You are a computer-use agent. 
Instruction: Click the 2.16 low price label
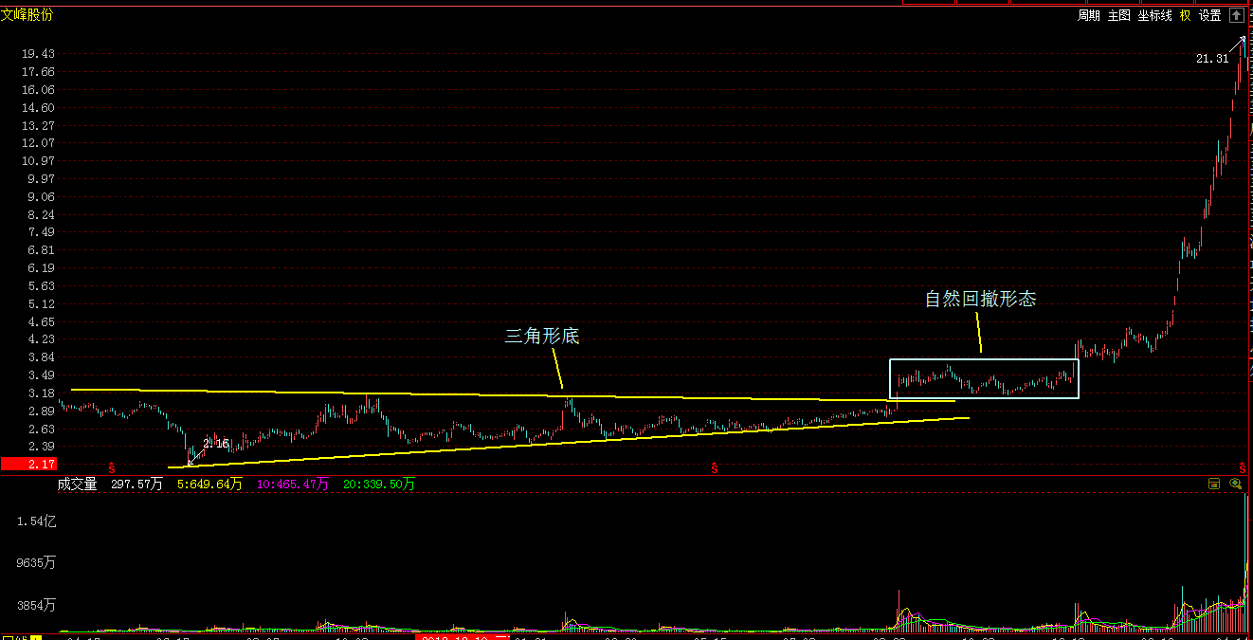[x=216, y=443]
